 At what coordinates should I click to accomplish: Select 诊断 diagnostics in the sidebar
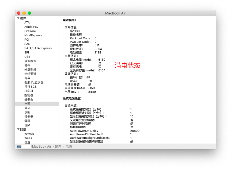point(27,112)
